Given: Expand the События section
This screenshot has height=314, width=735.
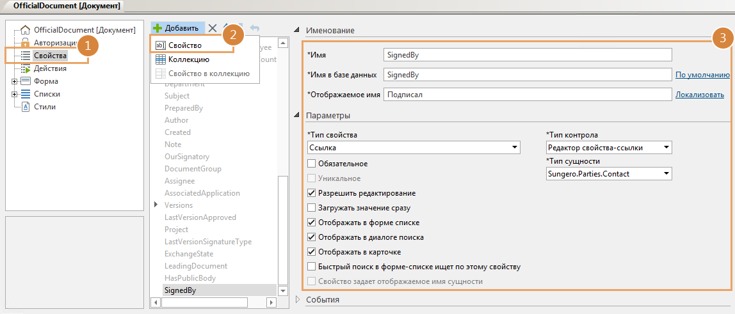Looking at the screenshot, I should [298, 299].
